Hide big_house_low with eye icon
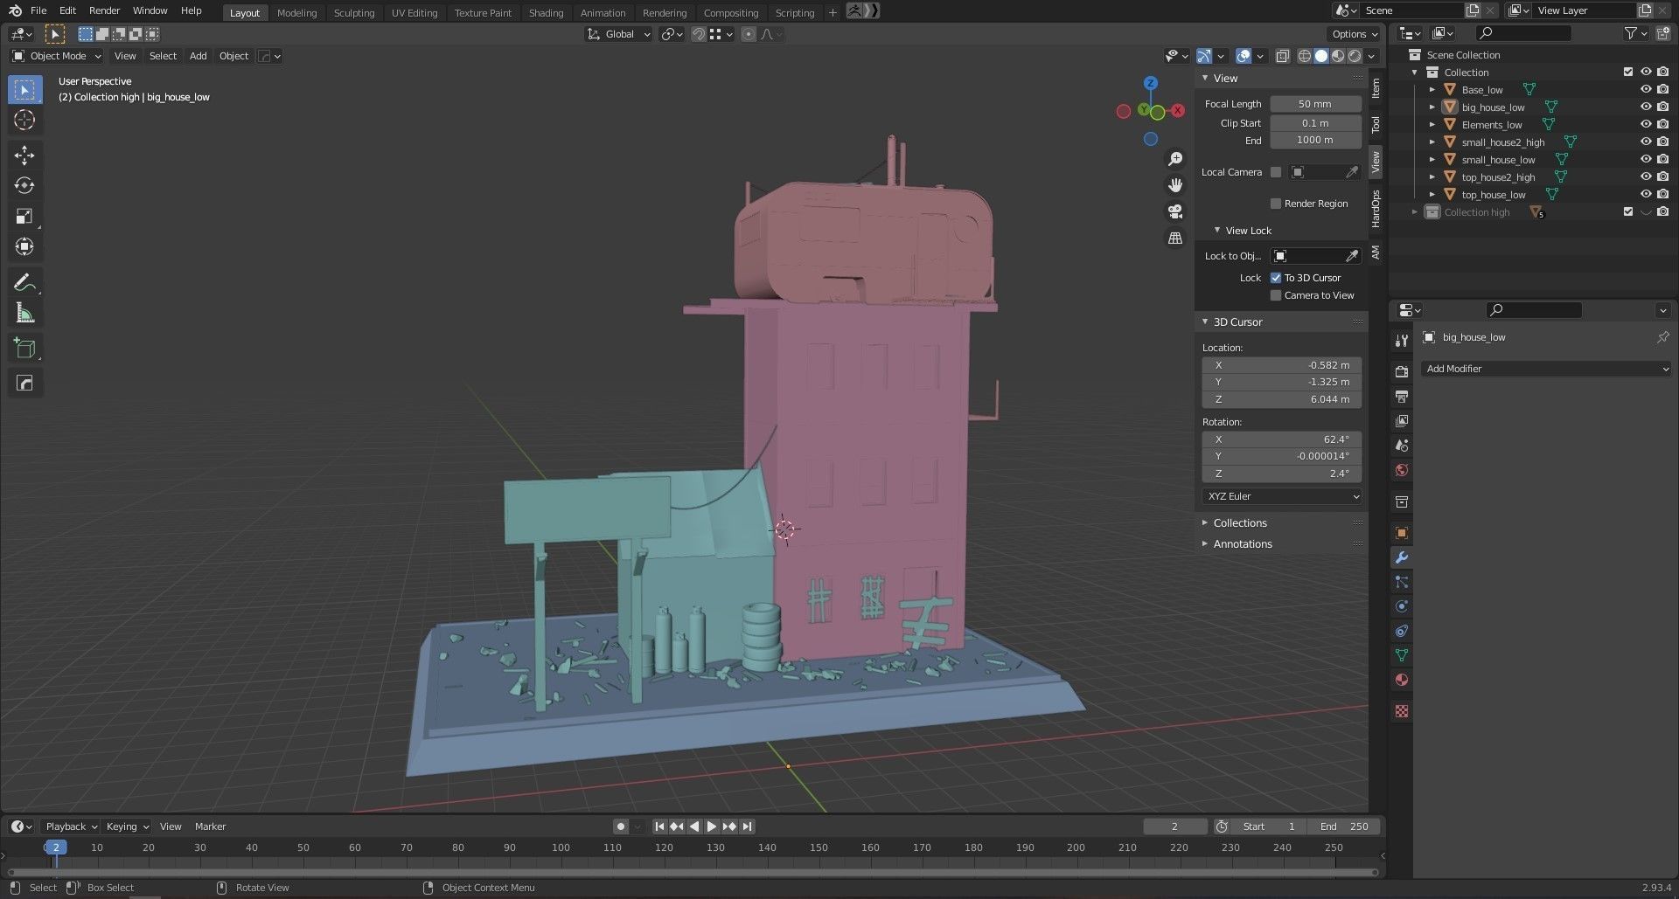The width and height of the screenshot is (1679, 899). click(x=1645, y=107)
